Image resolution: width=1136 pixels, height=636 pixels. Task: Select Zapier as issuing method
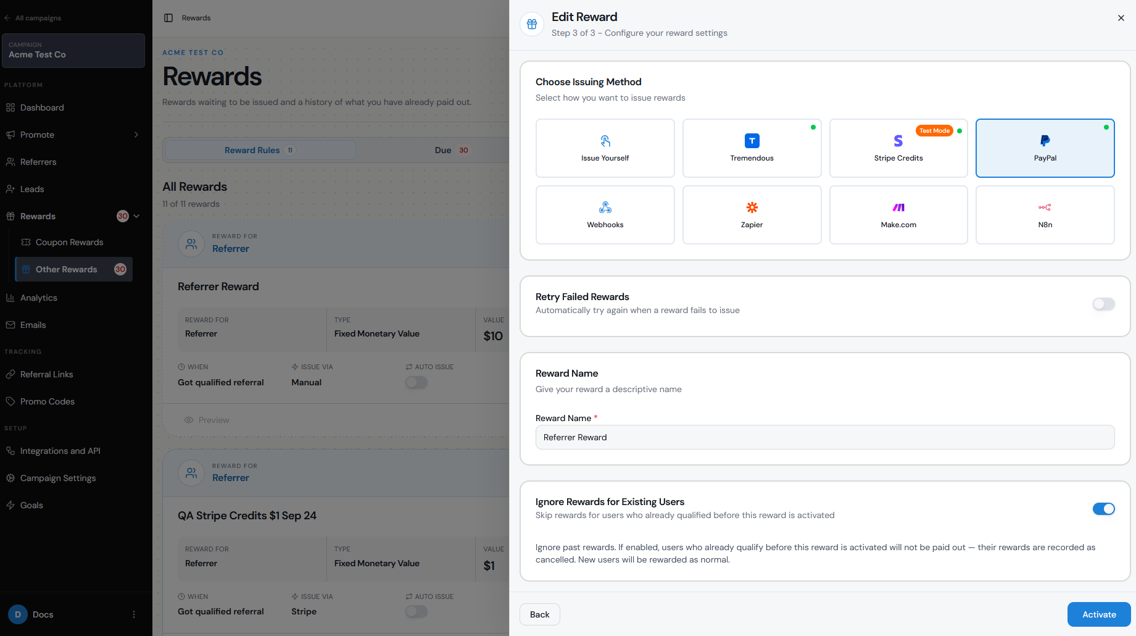click(752, 215)
